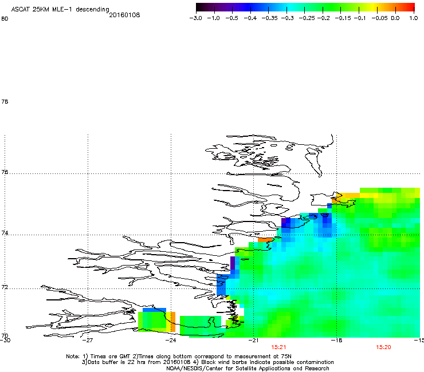
Task: Click the latitude axis label 72
Action: (x=5, y=287)
